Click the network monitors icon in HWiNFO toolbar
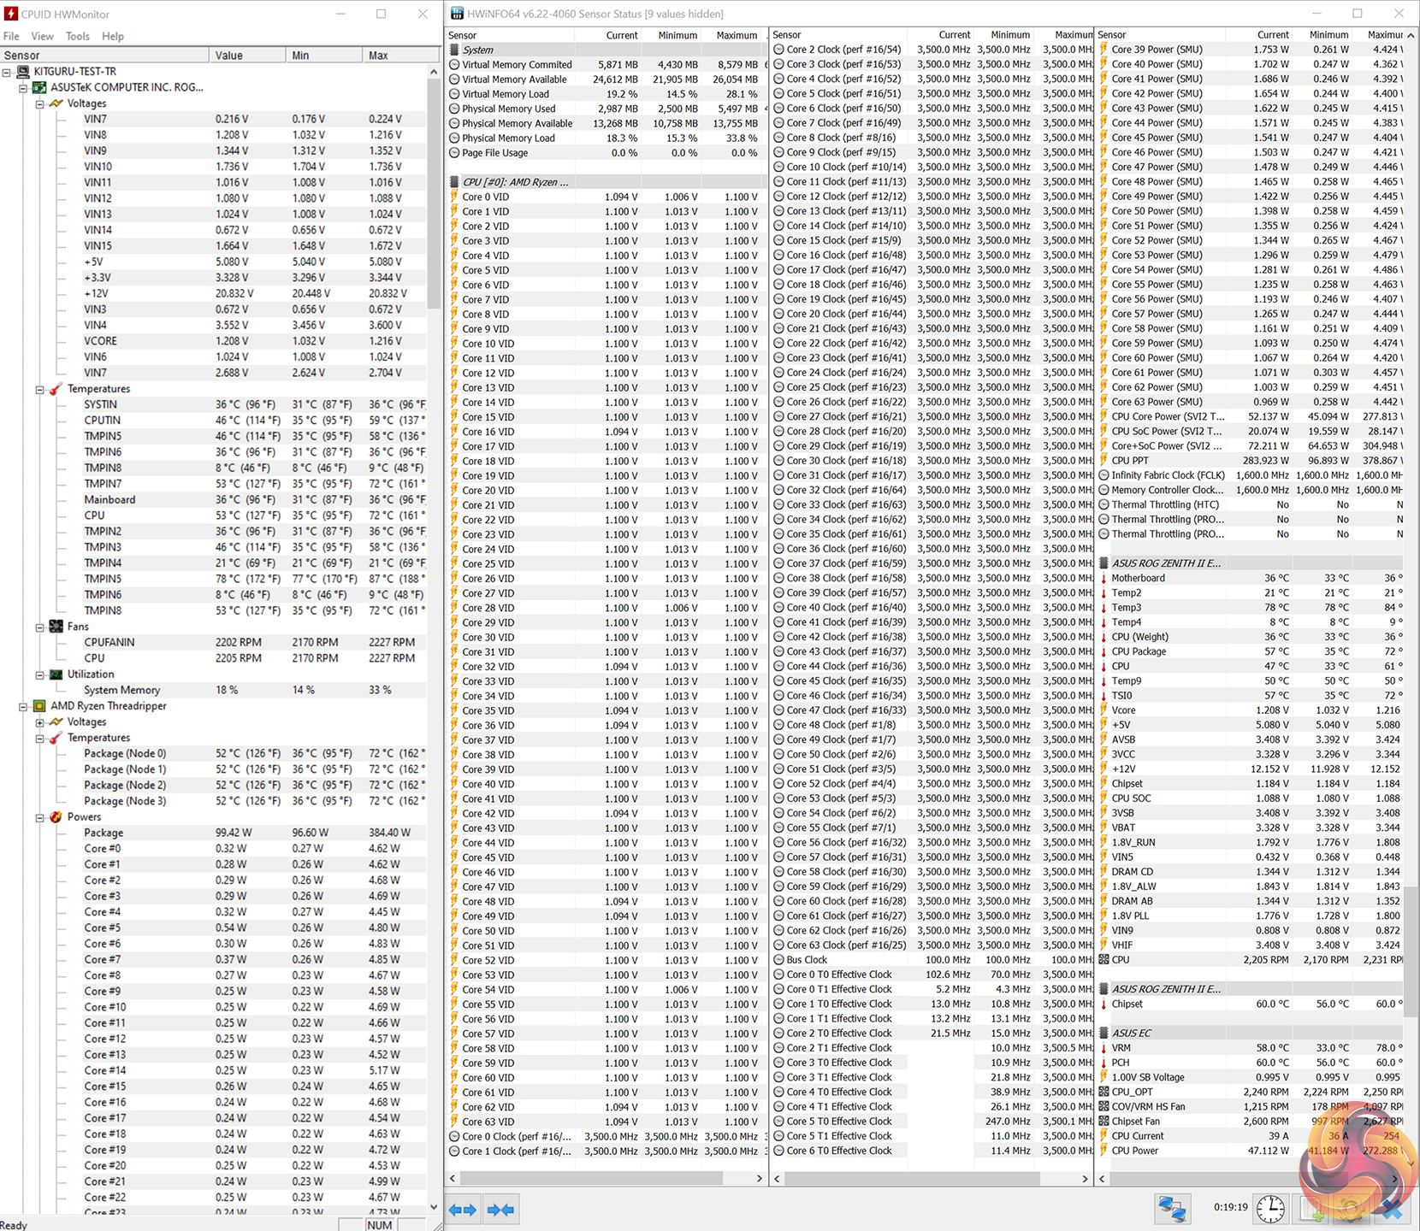This screenshot has height=1231, width=1420. pyautogui.click(x=1171, y=1209)
